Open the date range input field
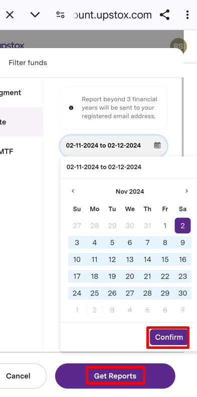This screenshot has height=397, width=197. click(x=113, y=145)
